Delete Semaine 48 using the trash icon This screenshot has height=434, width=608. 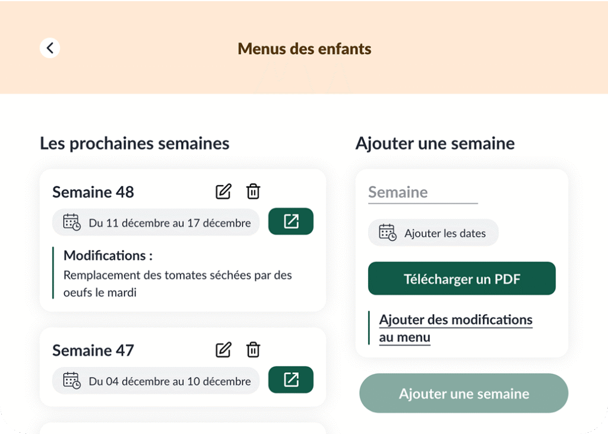pyautogui.click(x=253, y=192)
